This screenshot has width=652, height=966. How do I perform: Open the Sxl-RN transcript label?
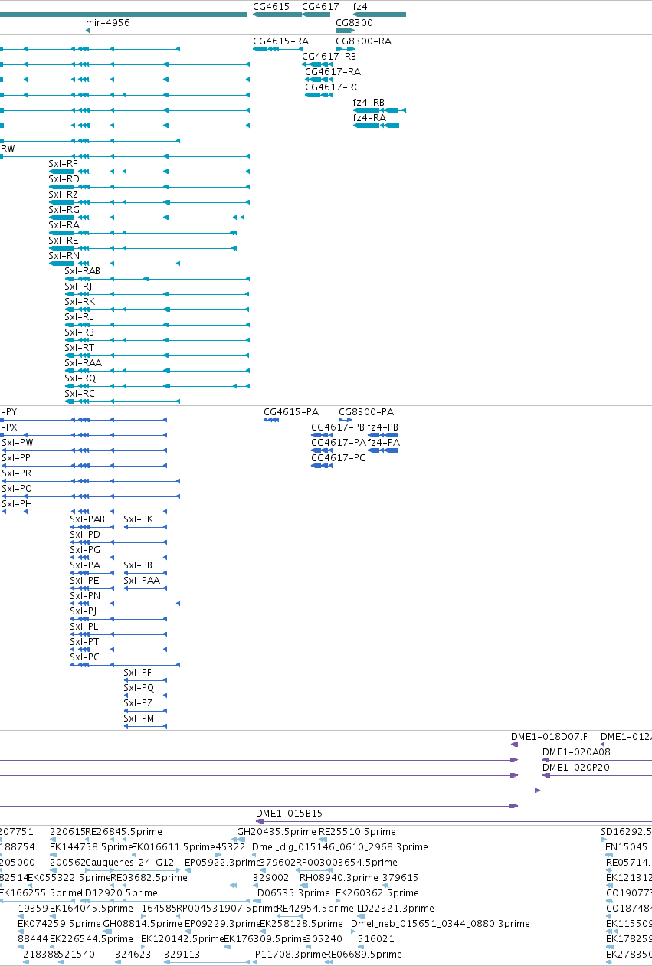point(64,256)
